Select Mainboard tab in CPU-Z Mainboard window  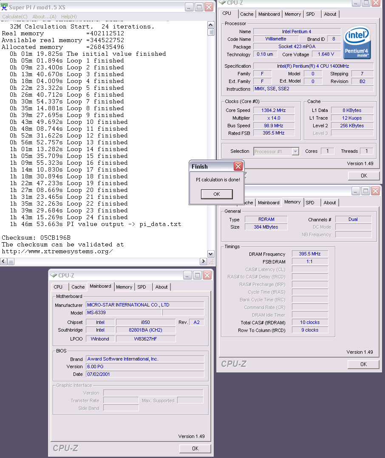100,286
